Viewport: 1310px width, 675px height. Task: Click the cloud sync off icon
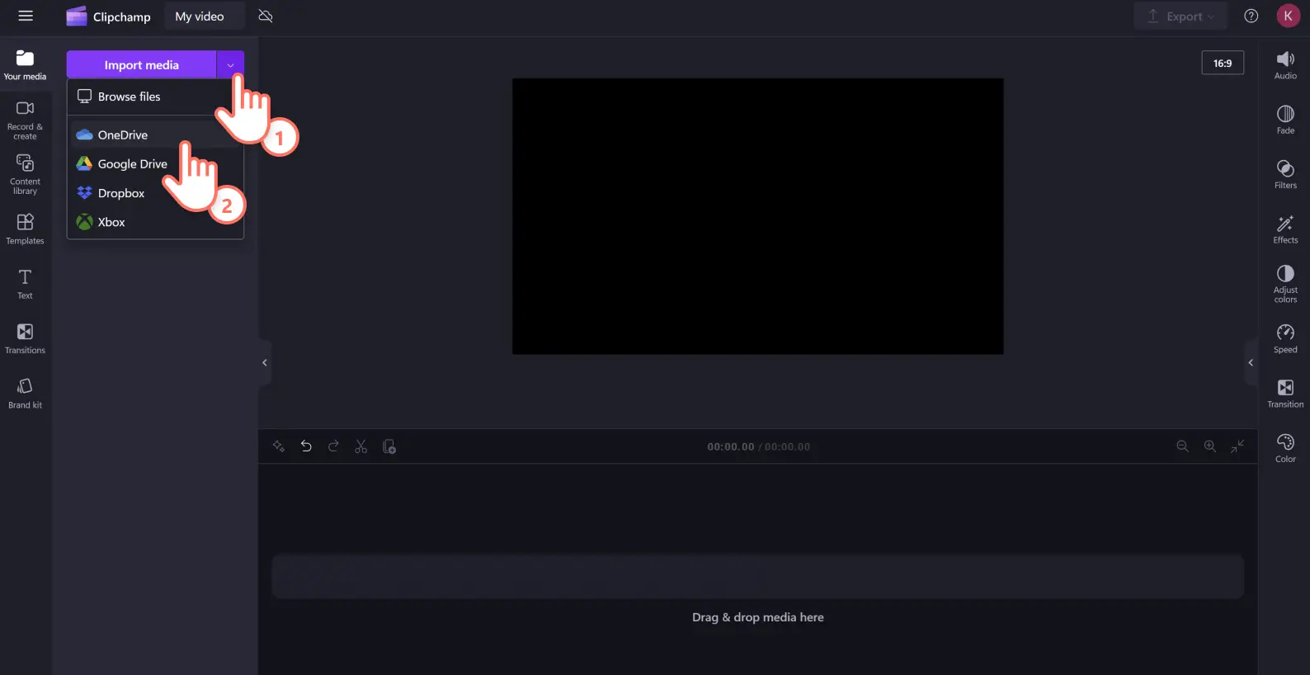coord(266,17)
